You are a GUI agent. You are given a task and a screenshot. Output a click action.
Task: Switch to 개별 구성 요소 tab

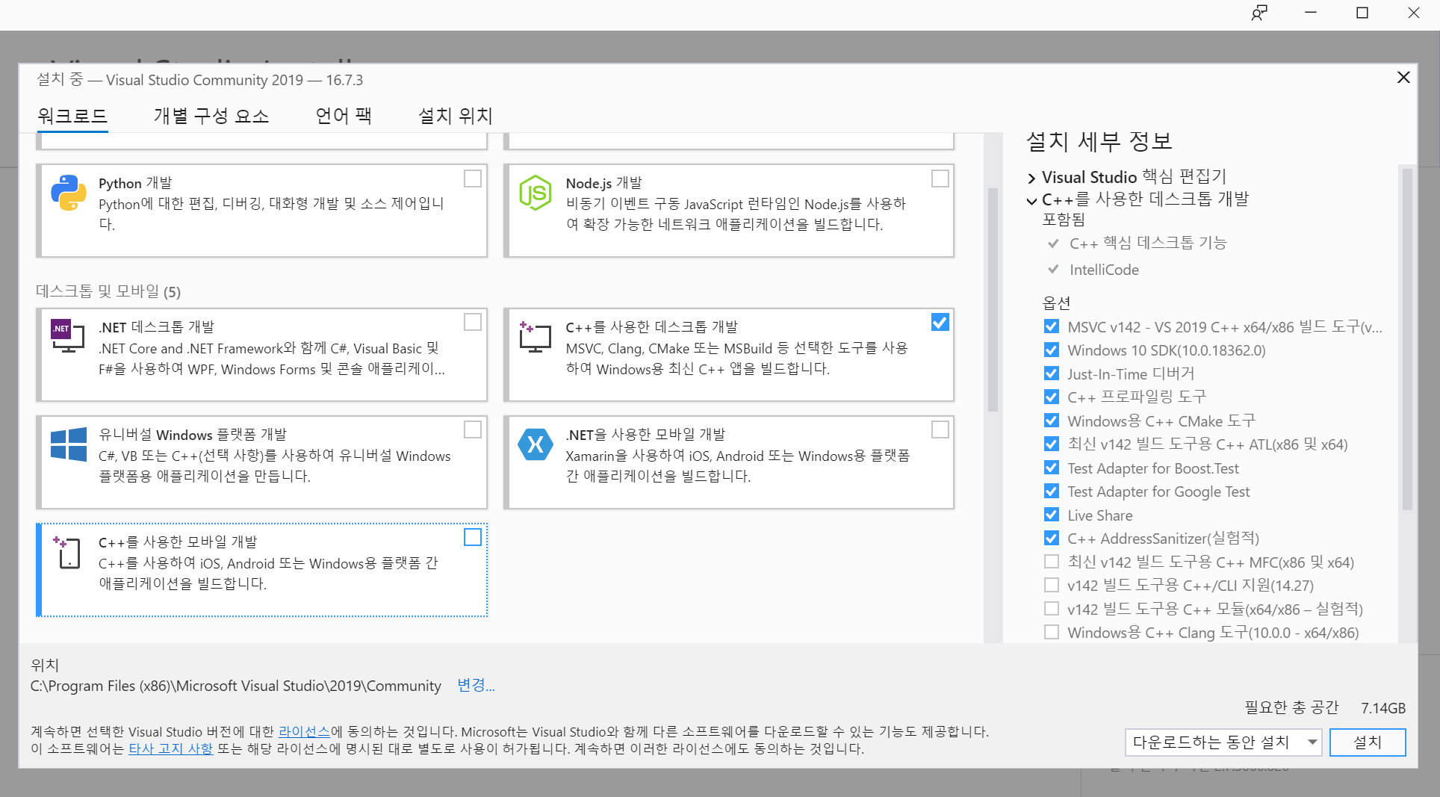211,116
